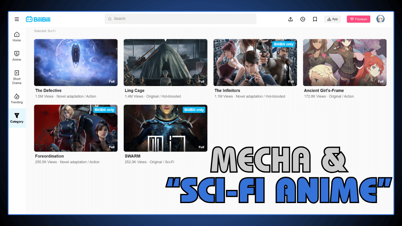Toggle the hamburger menu to collapse the sidebar

click(17, 19)
